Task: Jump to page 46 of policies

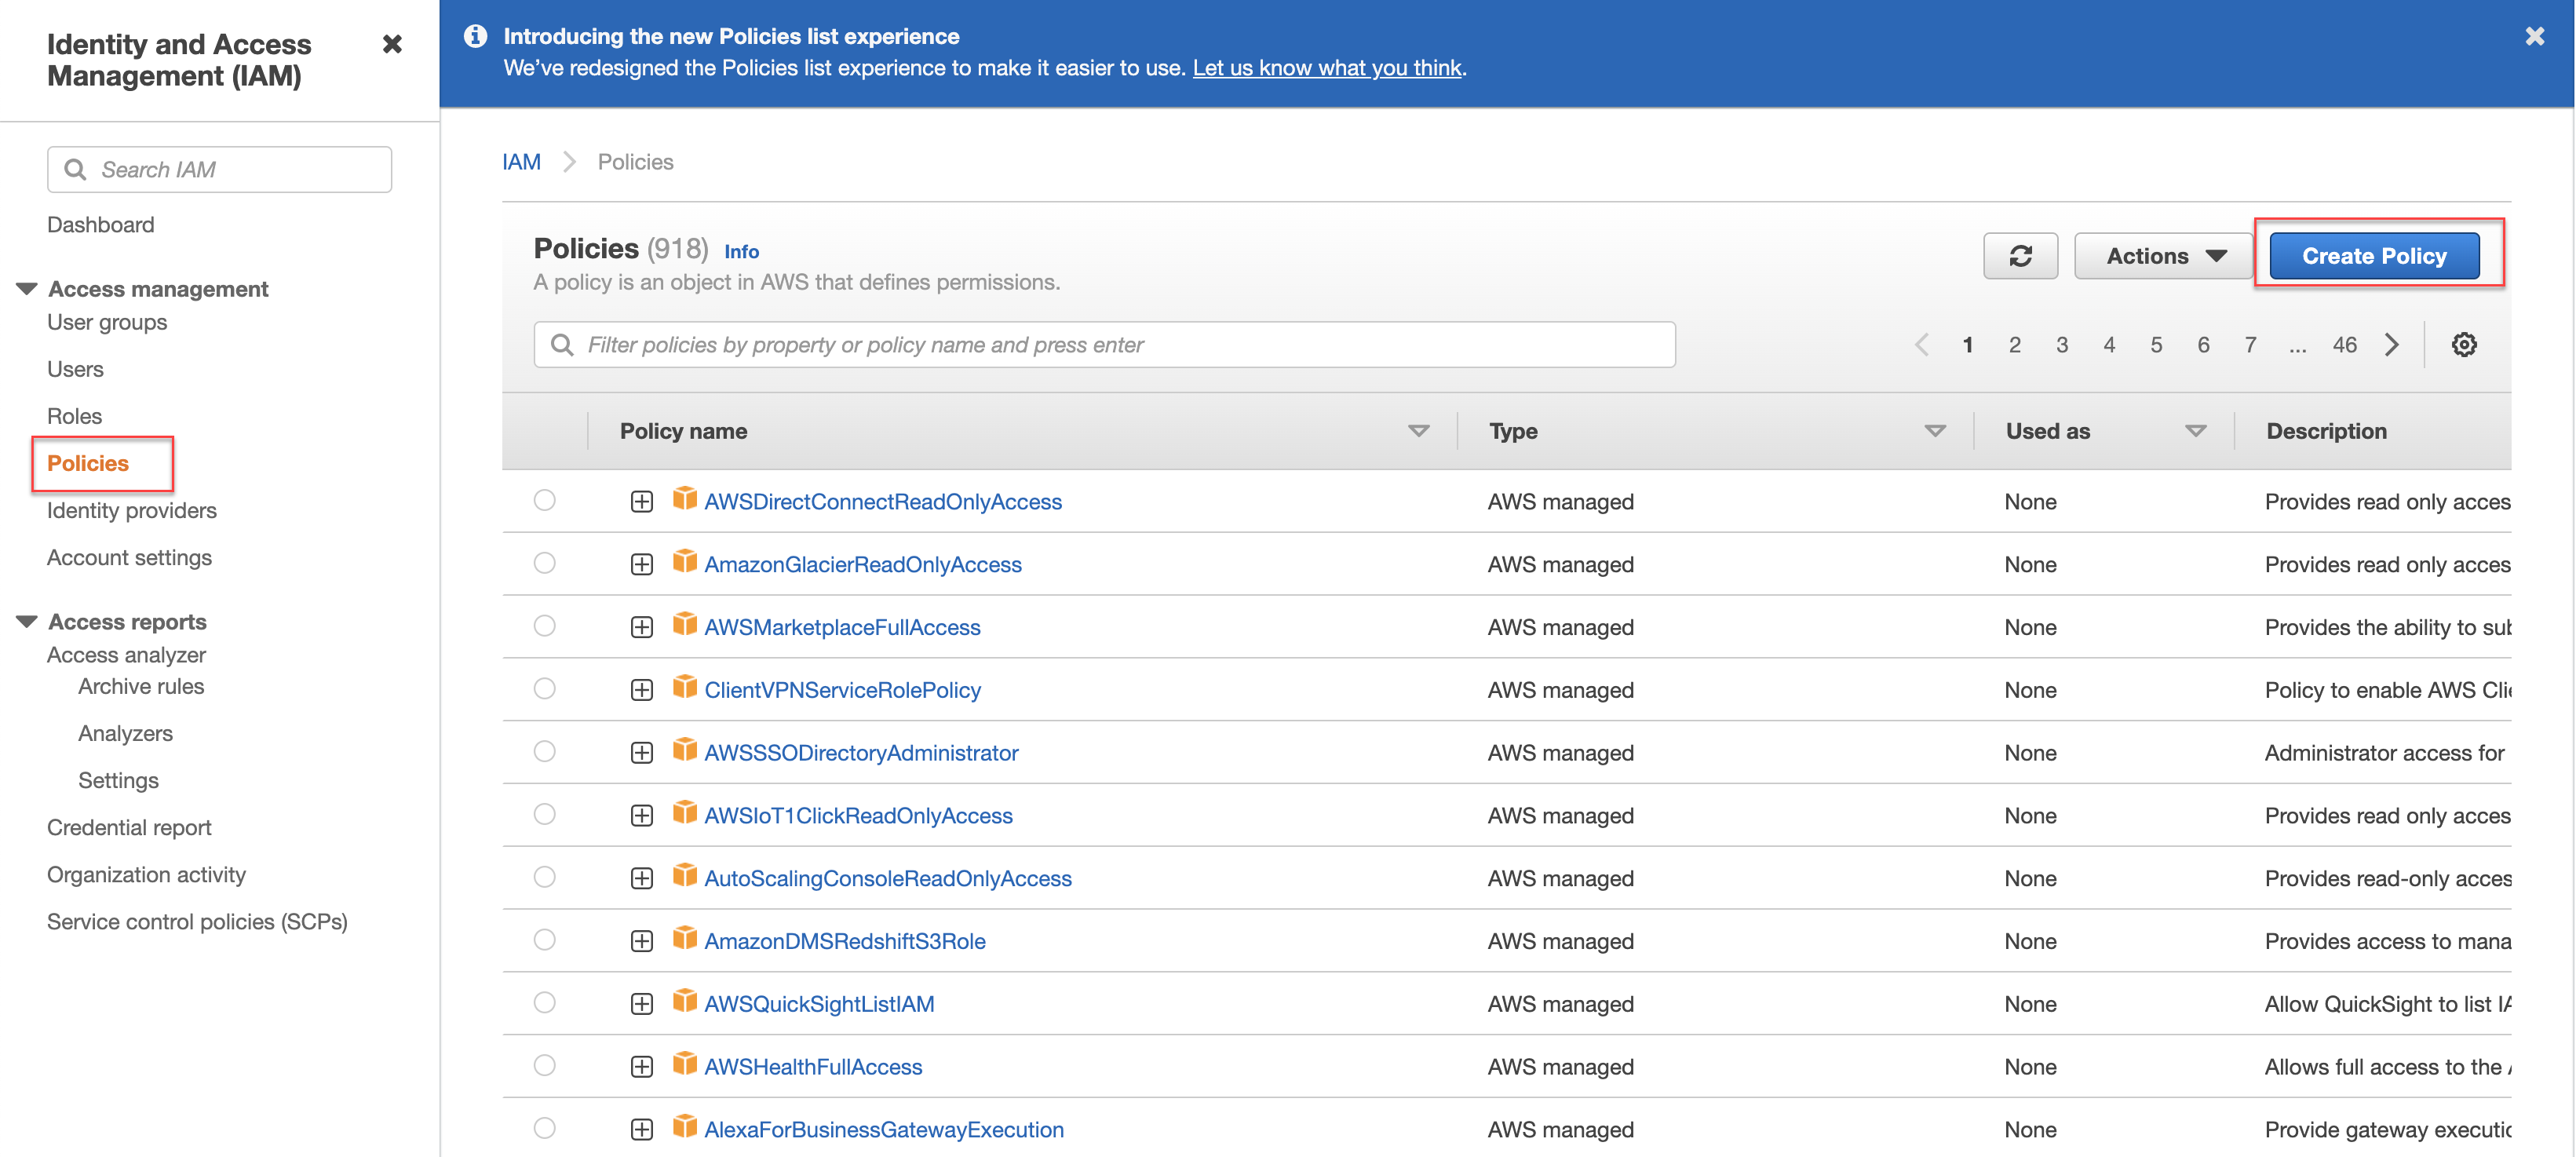Action: [2344, 345]
